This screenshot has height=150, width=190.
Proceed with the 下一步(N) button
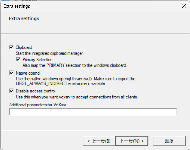click(x=132, y=140)
